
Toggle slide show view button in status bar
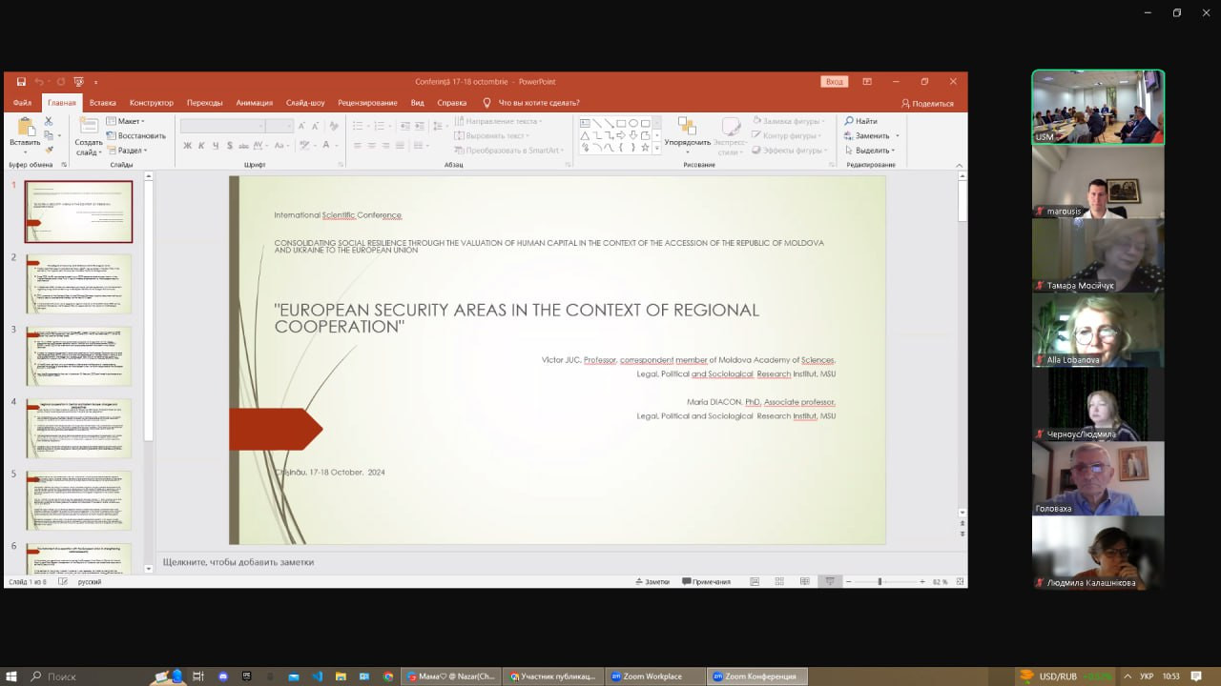pyautogui.click(x=830, y=581)
